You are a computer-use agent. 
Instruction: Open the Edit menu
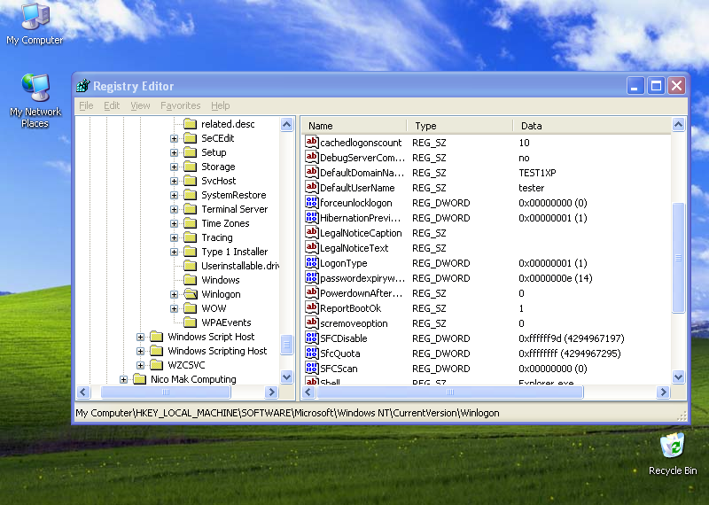[x=112, y=105]
